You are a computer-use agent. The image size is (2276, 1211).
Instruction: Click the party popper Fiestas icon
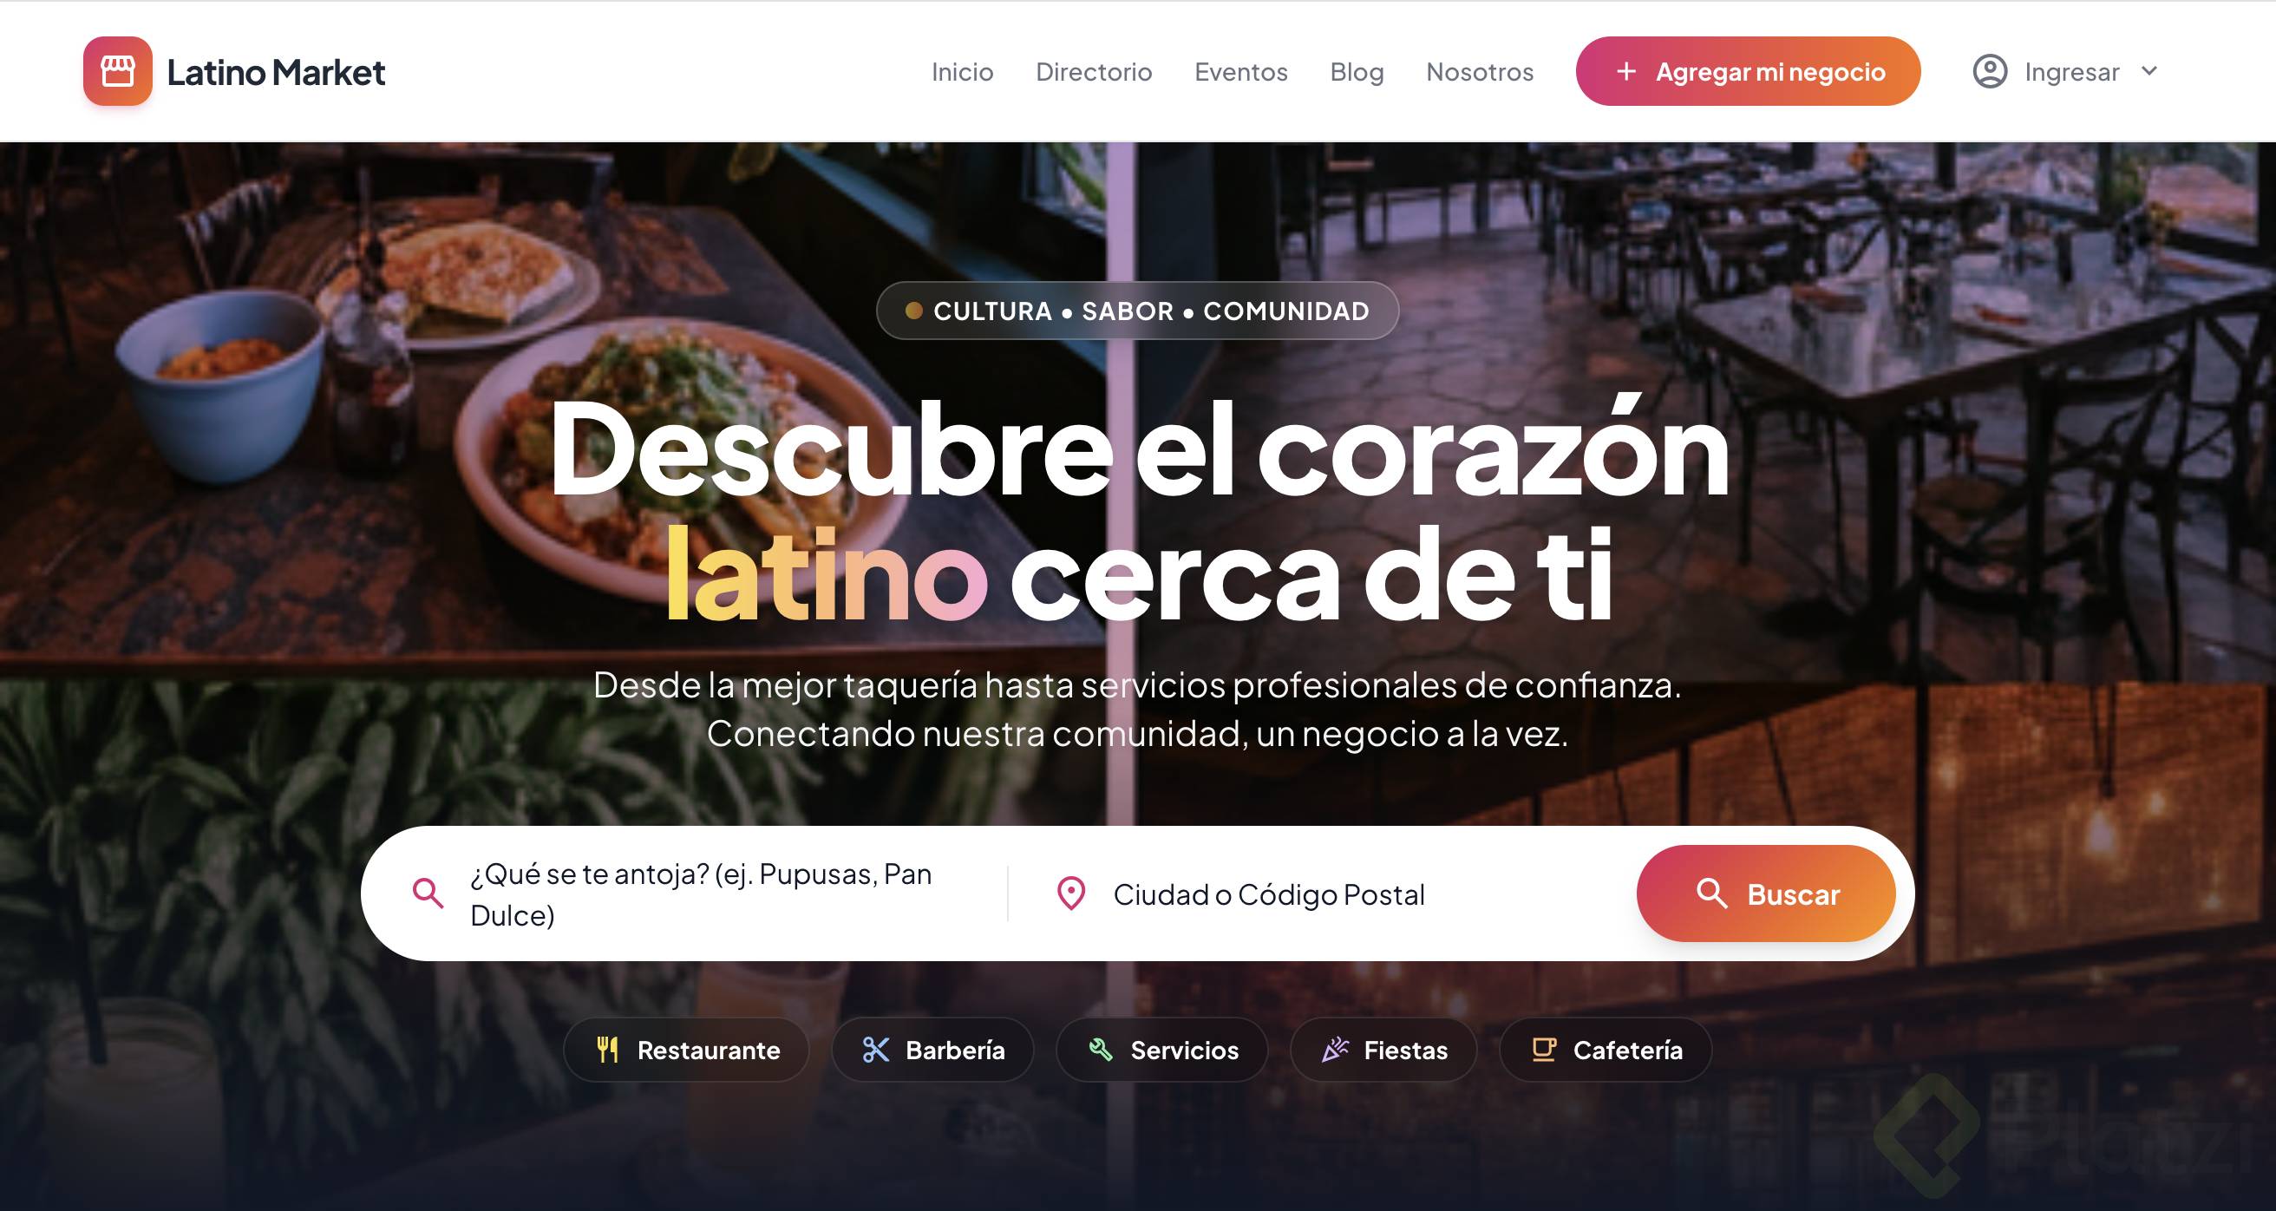pos(1335,1050)
